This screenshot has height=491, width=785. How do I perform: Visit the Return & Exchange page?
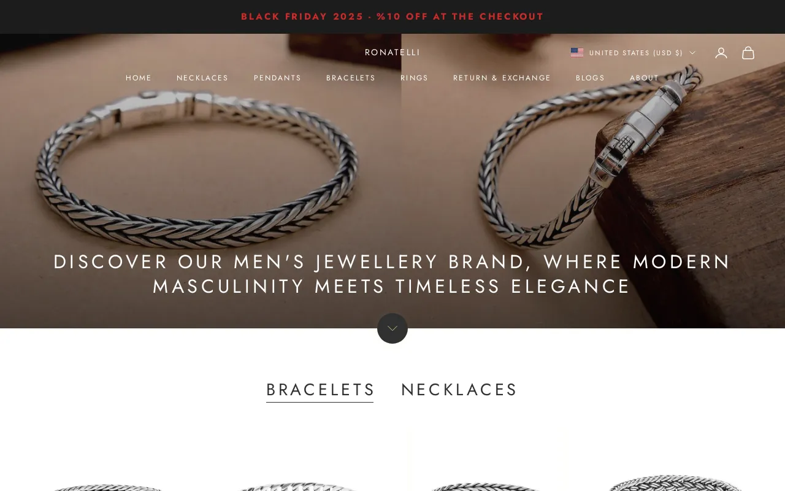(x=502, y=78)
